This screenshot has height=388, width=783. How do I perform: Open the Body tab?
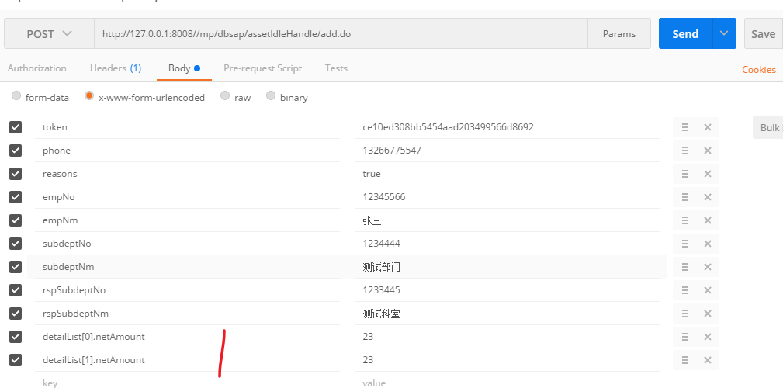pos(184,68)
